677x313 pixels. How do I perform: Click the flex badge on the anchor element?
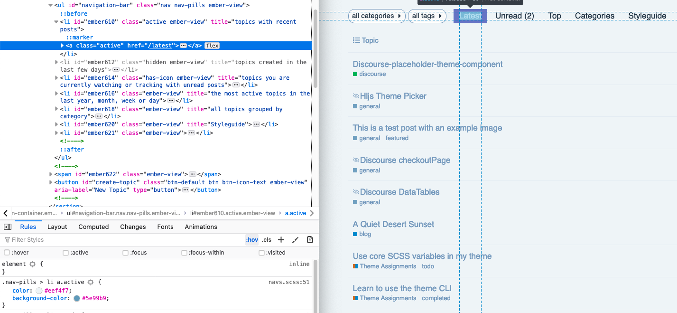[212, 46]
